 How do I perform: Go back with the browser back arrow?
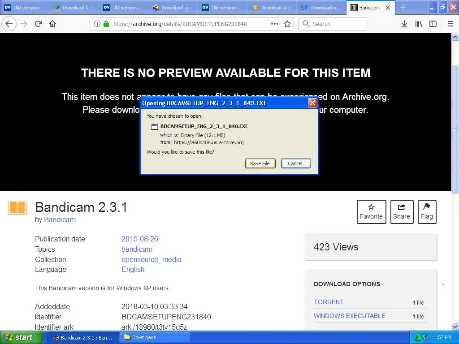click(x=9, y=24)
